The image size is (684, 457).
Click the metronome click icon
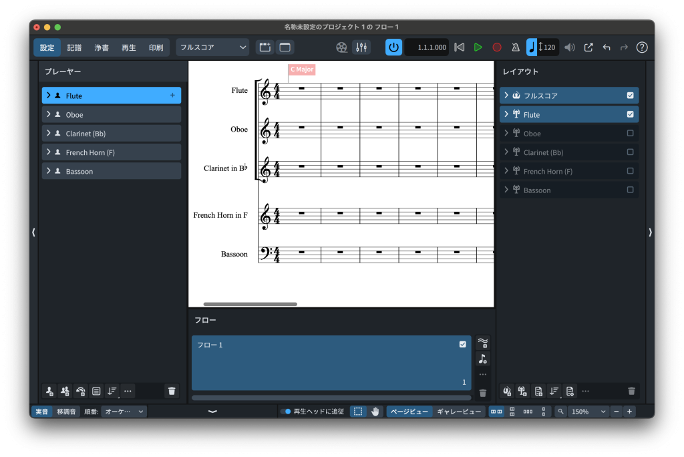[515, 47]
